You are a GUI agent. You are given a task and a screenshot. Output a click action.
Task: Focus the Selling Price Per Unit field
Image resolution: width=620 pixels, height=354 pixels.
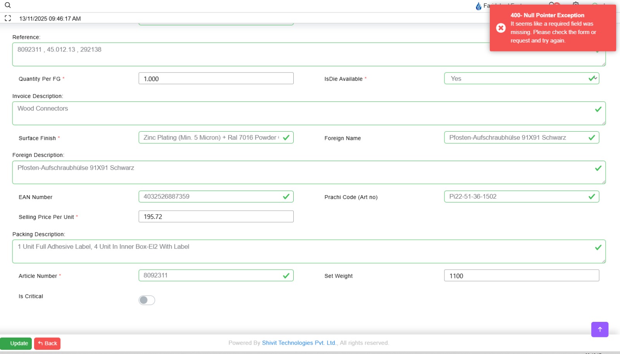pyautogui.click(x=216, y=217)
